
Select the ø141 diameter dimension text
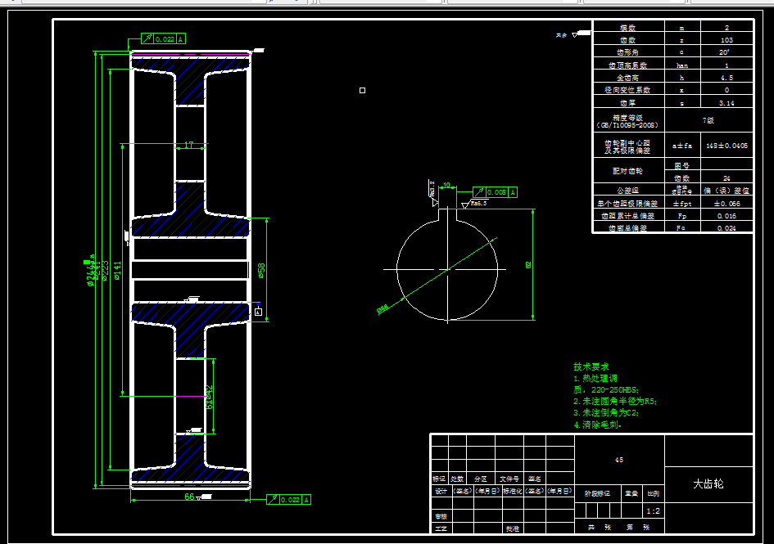pyautogui.click(x=117, y=271)
